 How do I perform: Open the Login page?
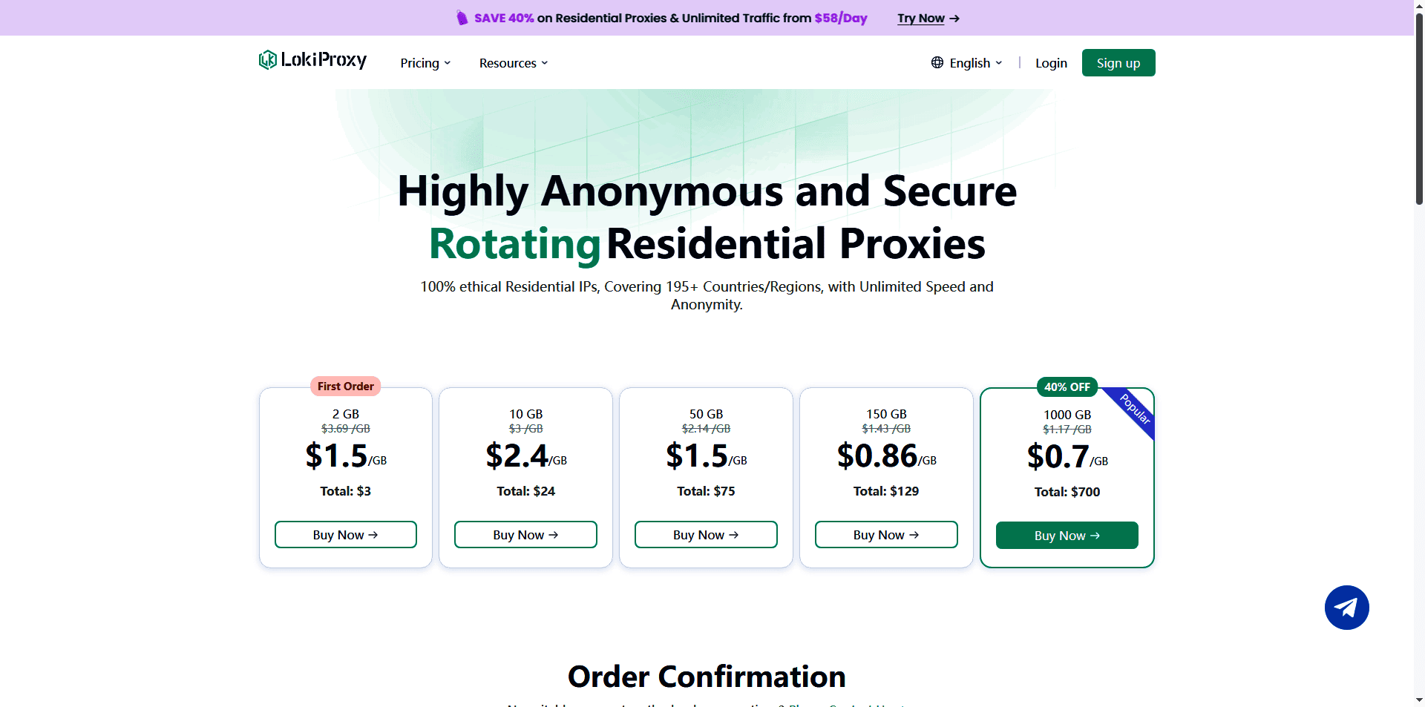[x=1051, y=63]
